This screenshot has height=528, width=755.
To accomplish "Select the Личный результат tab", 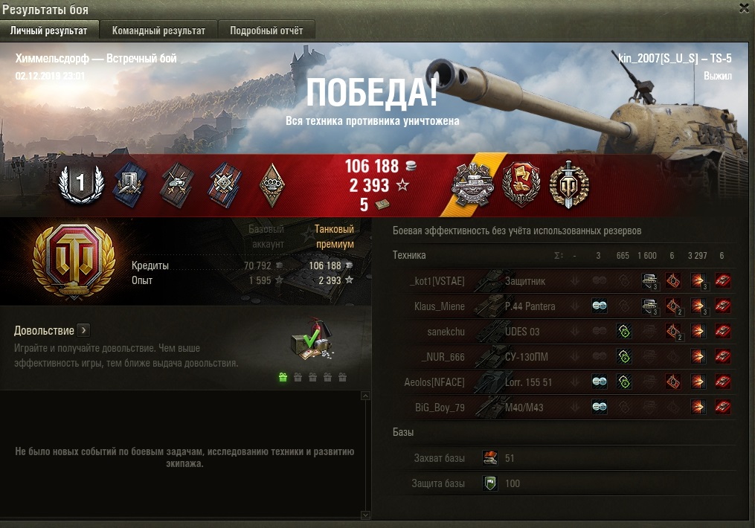I will [x=48, y=30].
